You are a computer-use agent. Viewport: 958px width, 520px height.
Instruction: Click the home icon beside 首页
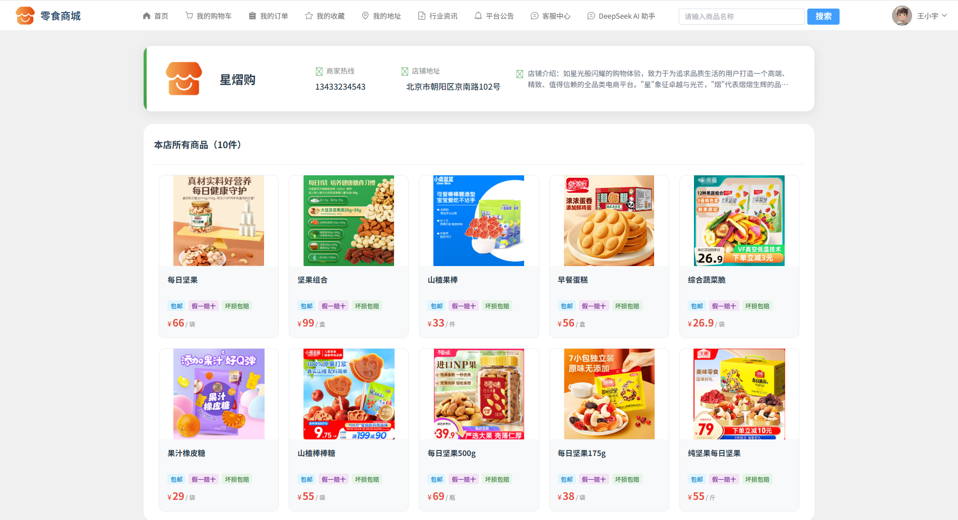pyautogui.click(x=147, y=16)
